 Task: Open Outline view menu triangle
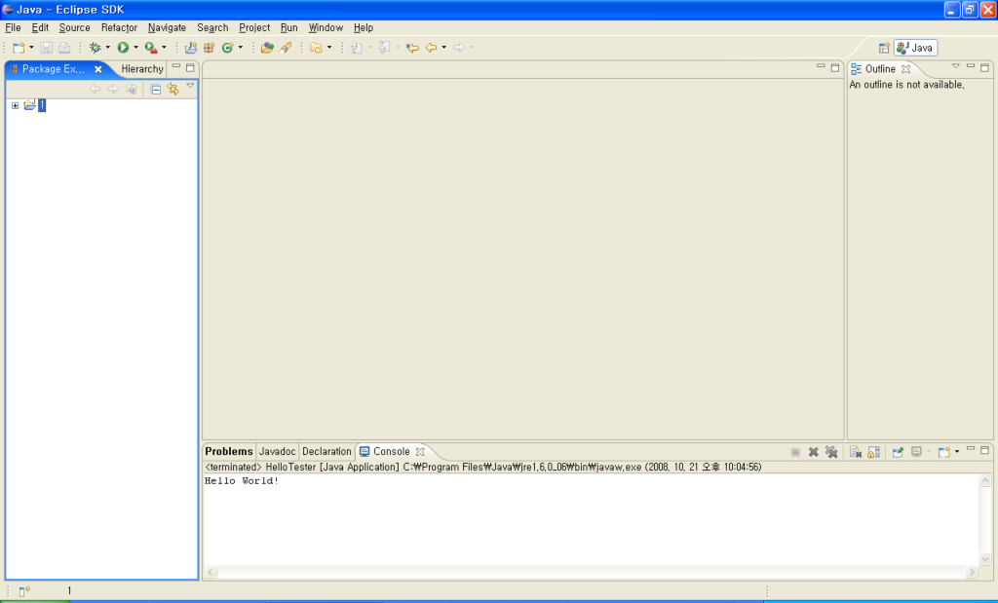(955, 66)
